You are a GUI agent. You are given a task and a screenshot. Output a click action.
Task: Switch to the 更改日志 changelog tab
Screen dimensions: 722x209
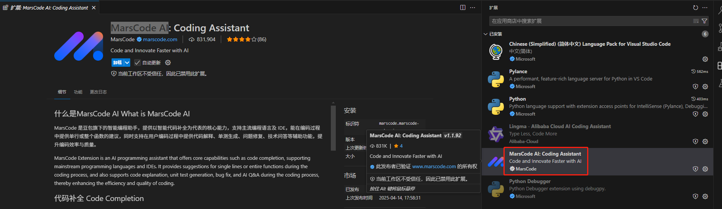click(x=98, y=92)
